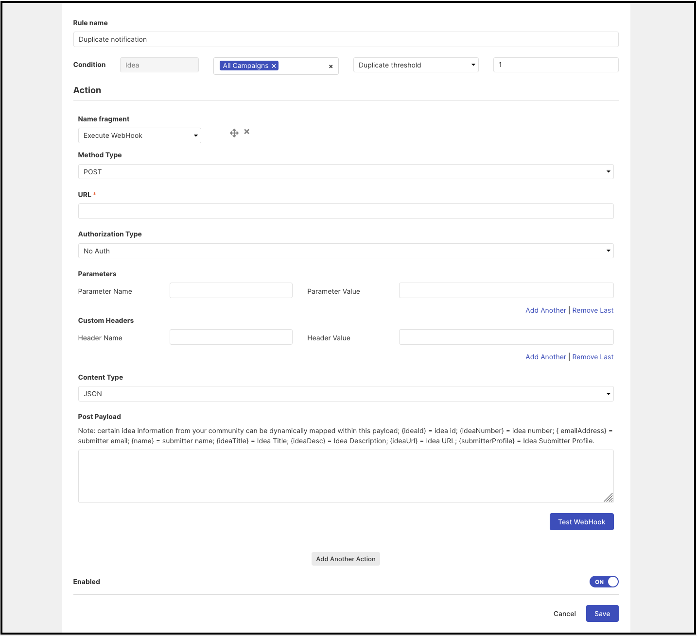
Task: Add another parameter row
Action: click(x=546, y=310)
